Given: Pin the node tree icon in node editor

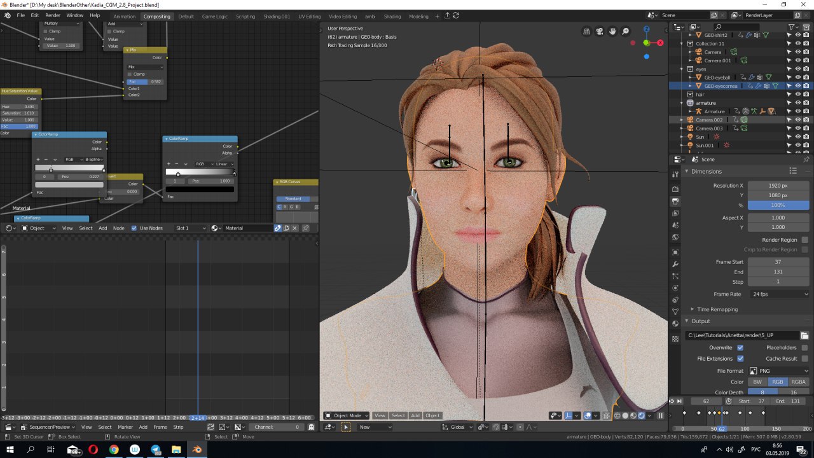Looking at the screenshot, I should tap(305, 228).
